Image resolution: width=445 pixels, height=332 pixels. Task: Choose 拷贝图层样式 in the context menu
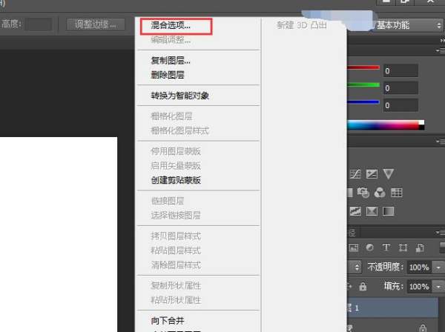point(176,236)
